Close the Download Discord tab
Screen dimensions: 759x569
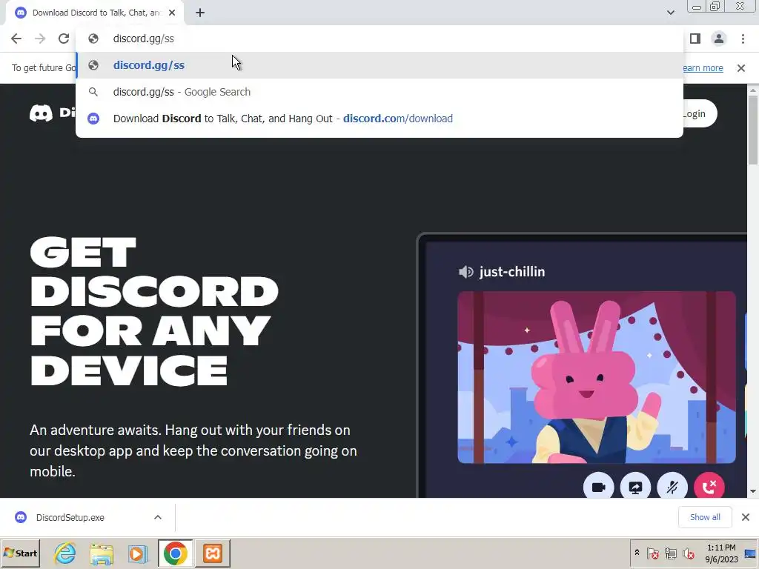172,13
